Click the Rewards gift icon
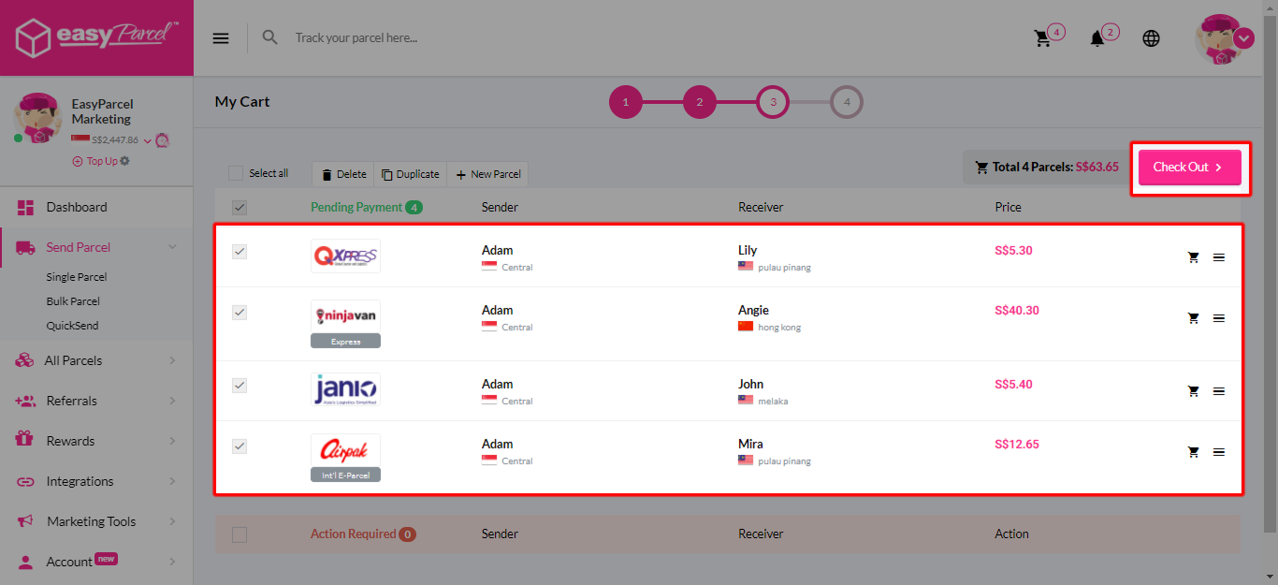Screen dimensions: 1278x585 point(25,440)
